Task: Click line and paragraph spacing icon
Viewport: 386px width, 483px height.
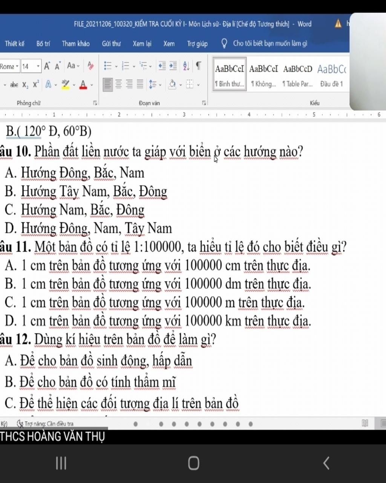Action: [x=152, y=84]
